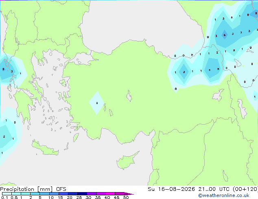
Task: Click the legend label '0.1'
Action: 4,197
